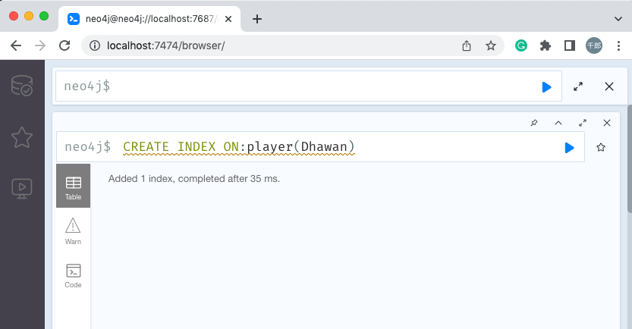Screen dimensions: 632x329
Task: Bookmark this page with star icon
Action: point(491,45)
